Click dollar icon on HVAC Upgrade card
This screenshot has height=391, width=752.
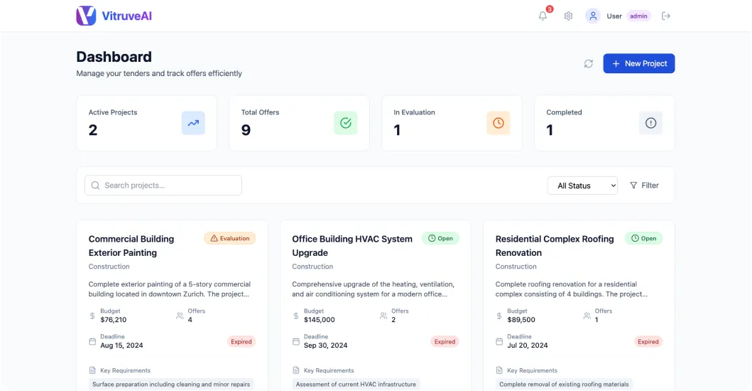pos(296,316)
